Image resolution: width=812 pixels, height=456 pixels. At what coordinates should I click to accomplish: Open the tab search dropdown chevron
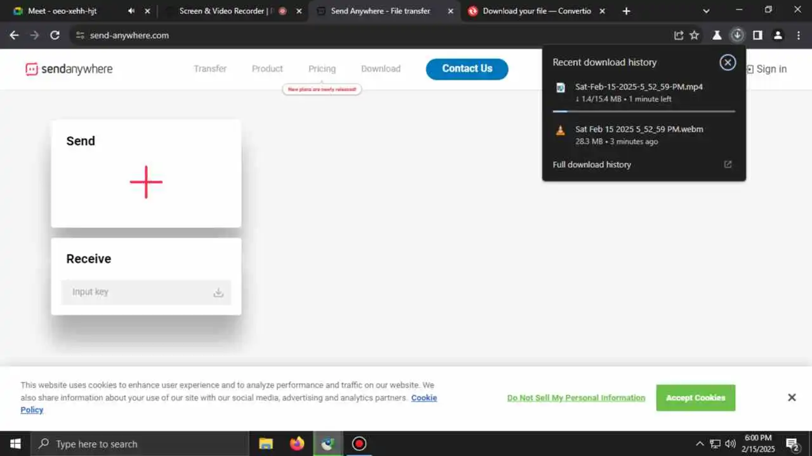(x=706, y=11)
